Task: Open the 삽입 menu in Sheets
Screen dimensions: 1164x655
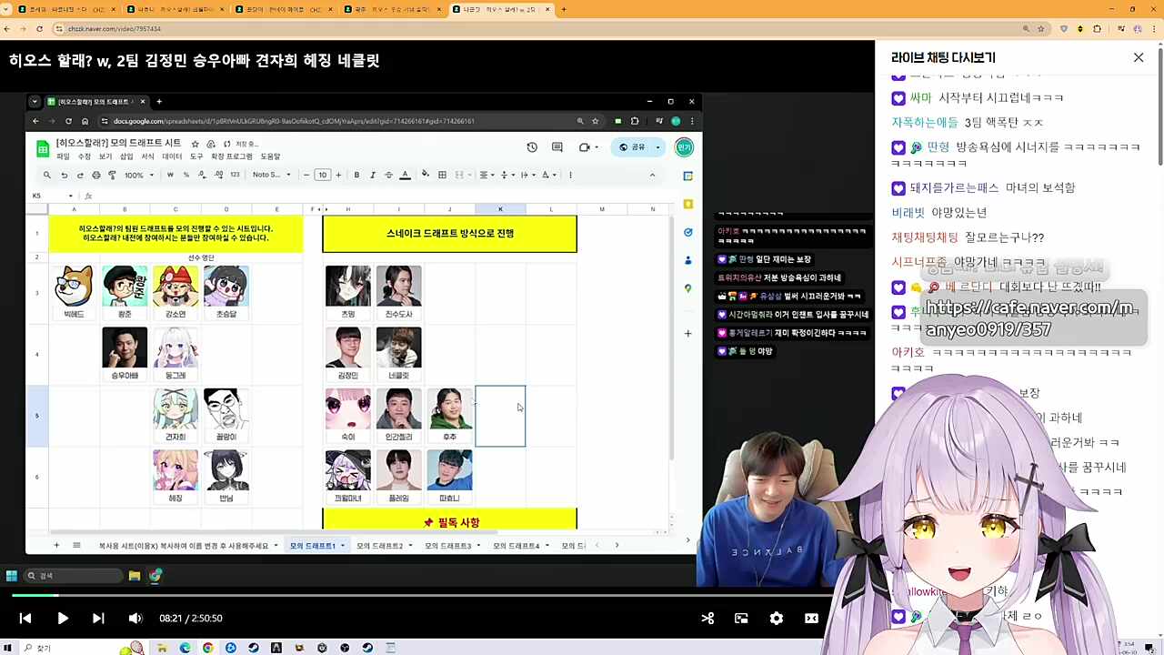Action: point(126,156)
